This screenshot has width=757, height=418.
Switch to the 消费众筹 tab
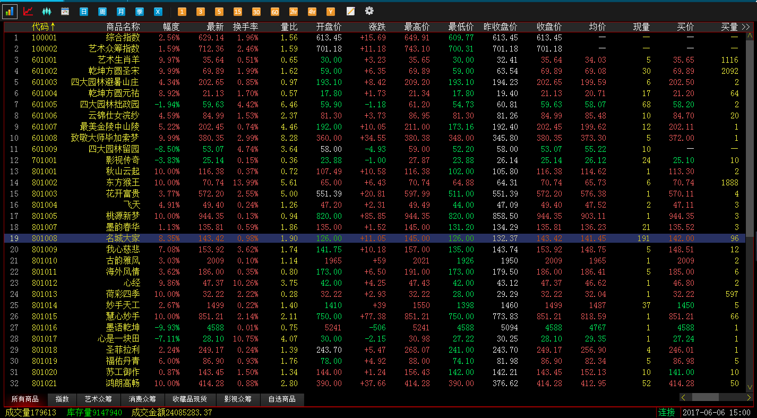click(x=143, y=399)
